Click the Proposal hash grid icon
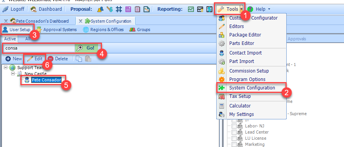Viewport: 344px width, 147px height. (x=119, y=9)
